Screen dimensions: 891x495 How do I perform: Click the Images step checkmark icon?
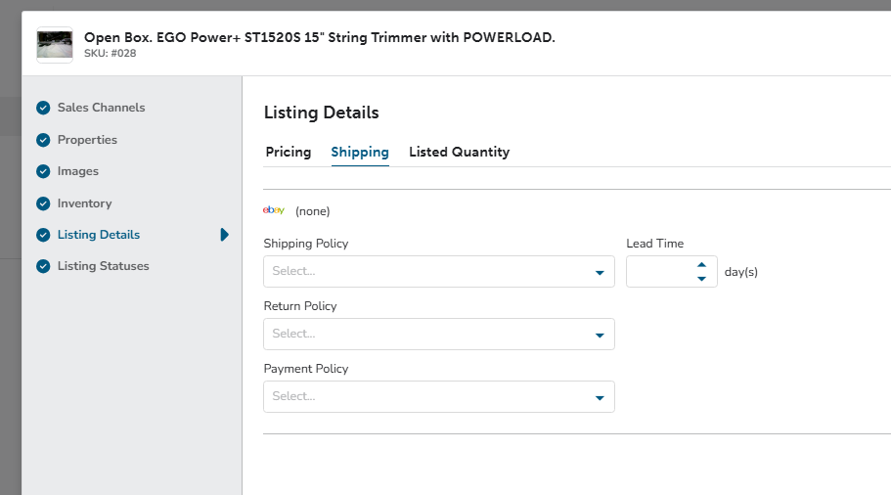pos(43,171)
